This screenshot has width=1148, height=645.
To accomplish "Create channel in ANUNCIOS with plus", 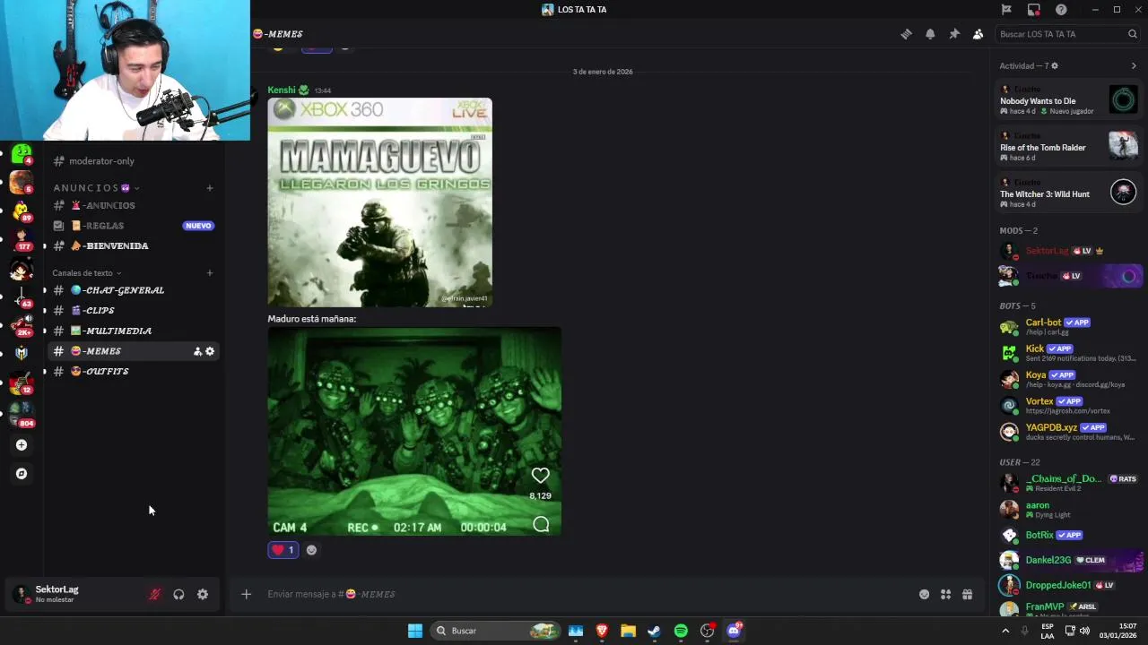I will coord(209,188).
